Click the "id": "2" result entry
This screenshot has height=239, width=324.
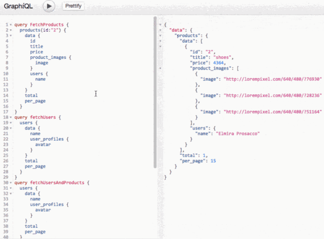[202, 52]
